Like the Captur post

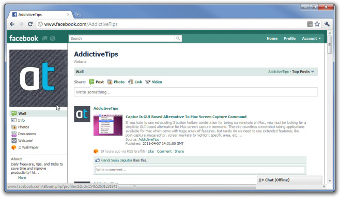[151, 151]
